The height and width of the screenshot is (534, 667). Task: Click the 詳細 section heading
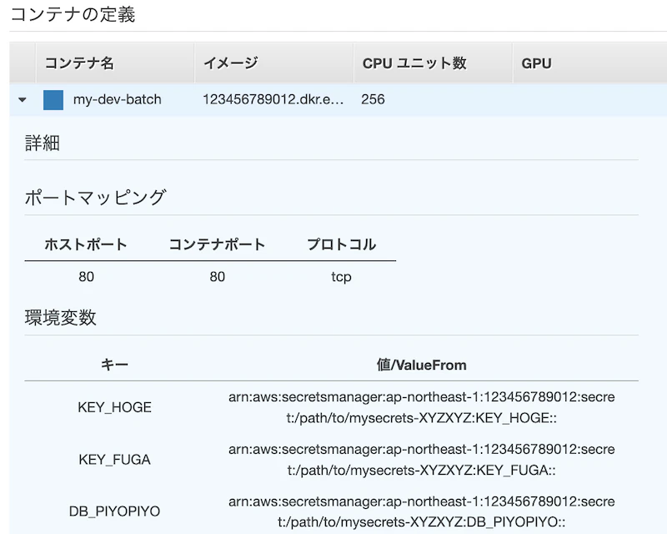(x=43, y=143)
